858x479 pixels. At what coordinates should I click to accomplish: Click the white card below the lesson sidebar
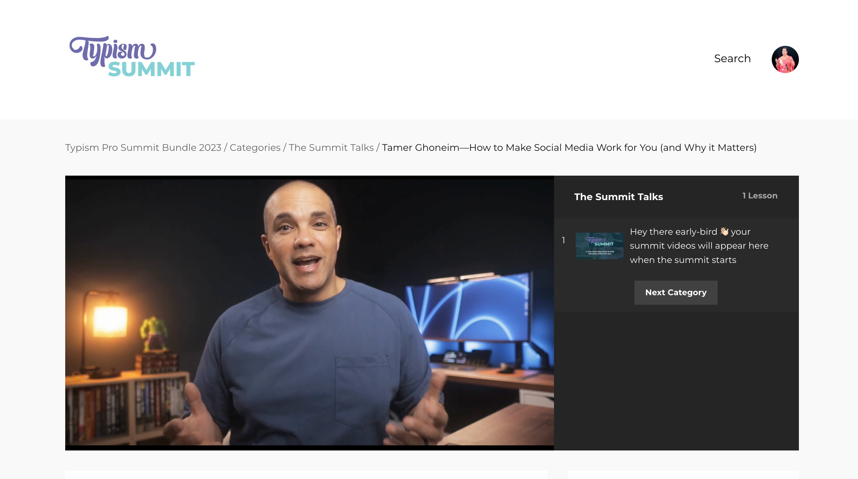[x=683, y=475]
